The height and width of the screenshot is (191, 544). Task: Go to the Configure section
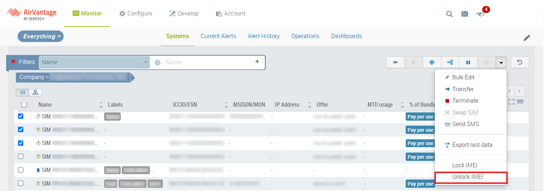(135, 14)
